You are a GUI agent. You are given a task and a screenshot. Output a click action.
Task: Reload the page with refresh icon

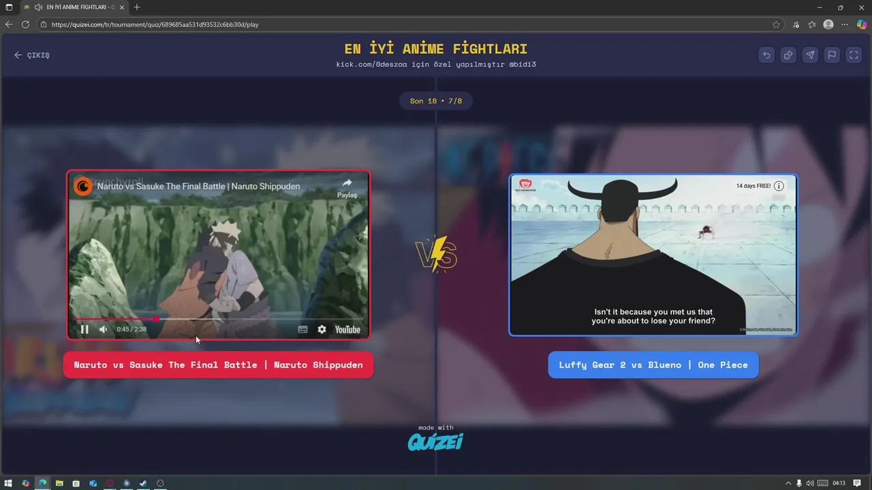(x=25, y=24)
